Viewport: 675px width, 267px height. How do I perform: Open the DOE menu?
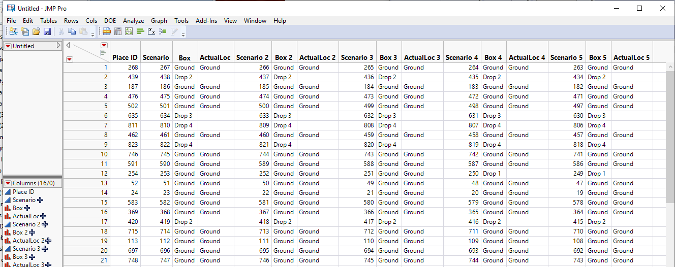(110, 21)
